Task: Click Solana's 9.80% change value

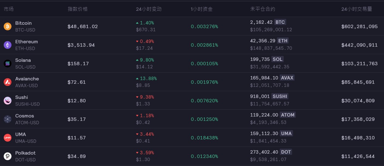Action: [147, 60]
